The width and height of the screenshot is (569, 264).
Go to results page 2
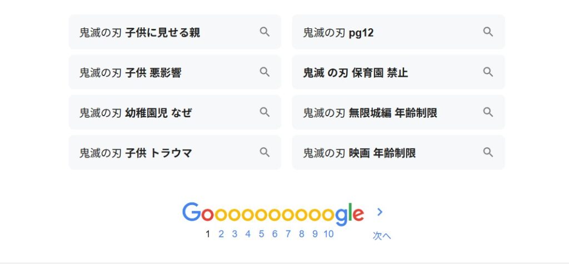221,234
